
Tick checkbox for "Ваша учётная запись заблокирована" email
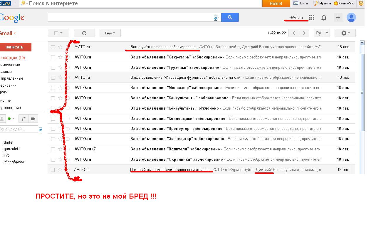click(x=53, y=47)
